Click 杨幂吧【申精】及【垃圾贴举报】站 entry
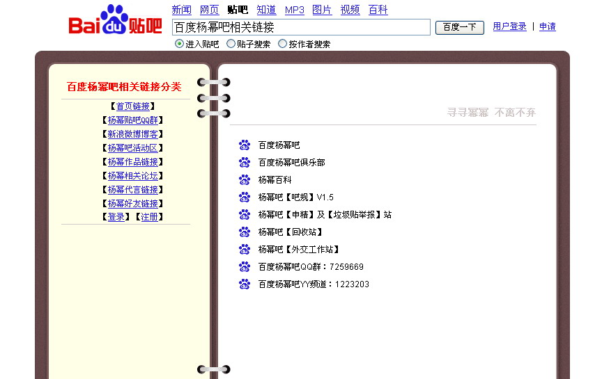This screenshot has width=602, height=379. 325,215
